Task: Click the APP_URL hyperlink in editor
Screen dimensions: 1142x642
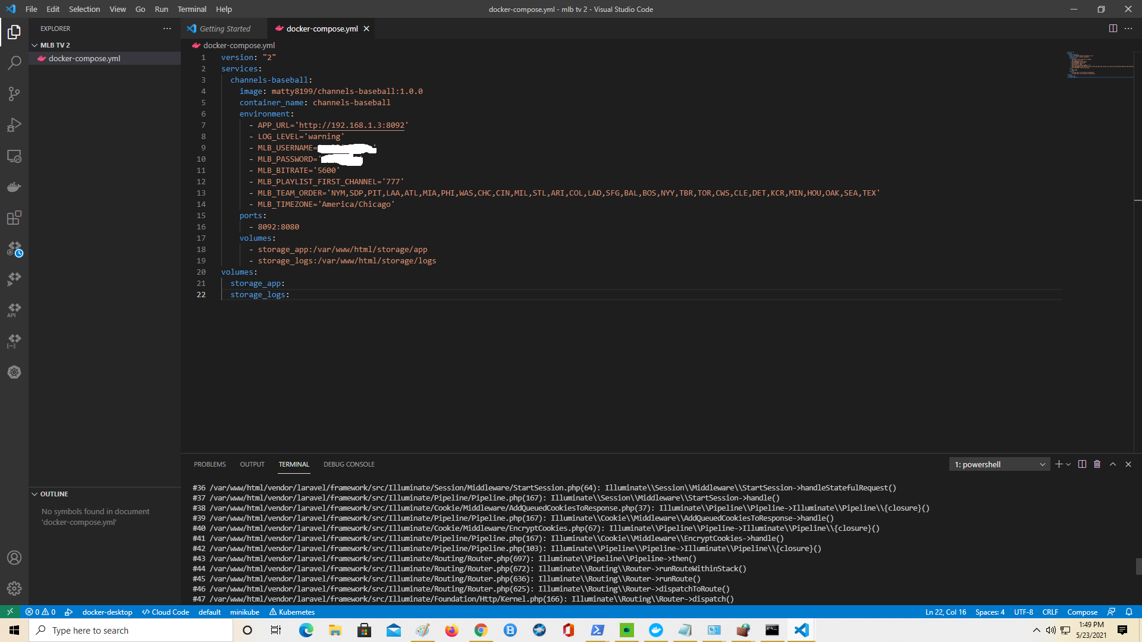Action: [x=352, y=125]
